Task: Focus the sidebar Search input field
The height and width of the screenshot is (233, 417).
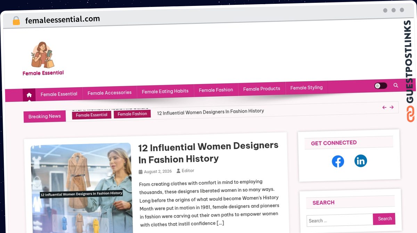Action: point(340,220)
